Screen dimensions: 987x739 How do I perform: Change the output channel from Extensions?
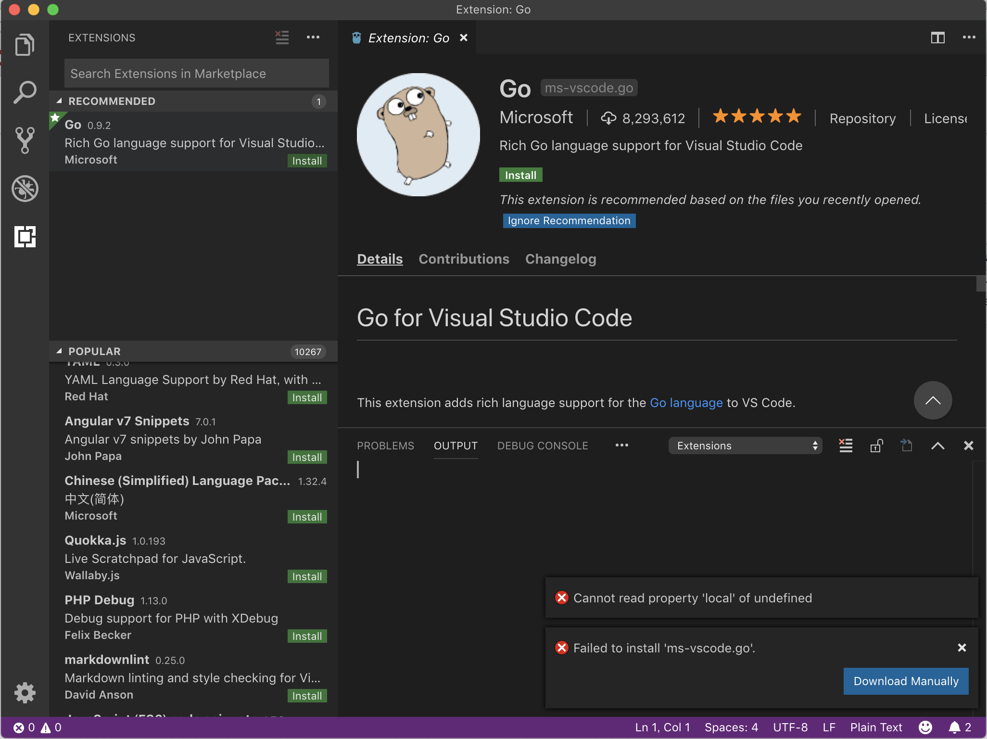click(745, 446)
